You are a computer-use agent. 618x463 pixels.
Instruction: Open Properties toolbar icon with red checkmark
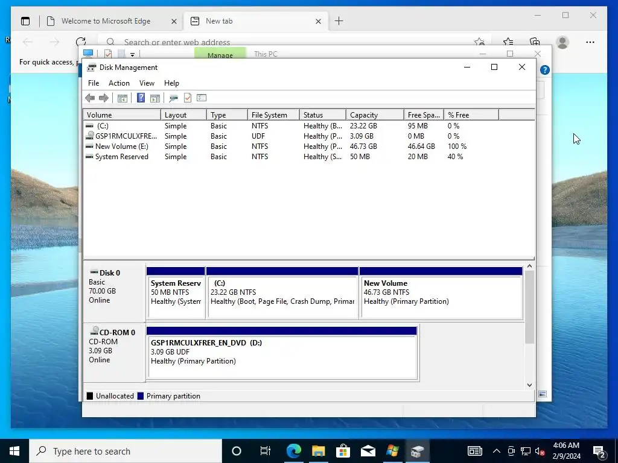point(188,98)
